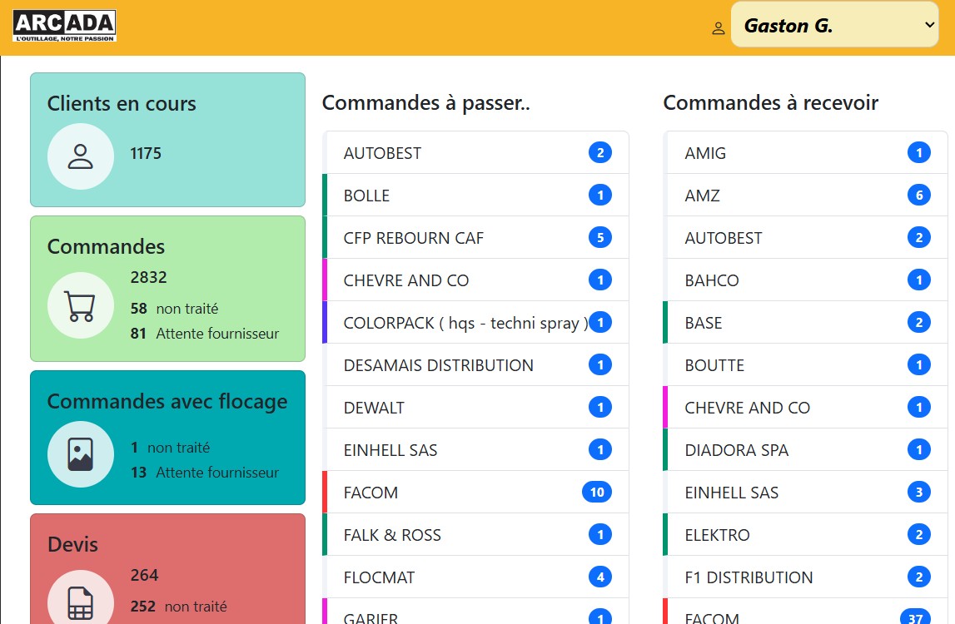Click F1 DISTRIBUTION in Commandes à recevoir

(x=748, y=577)
